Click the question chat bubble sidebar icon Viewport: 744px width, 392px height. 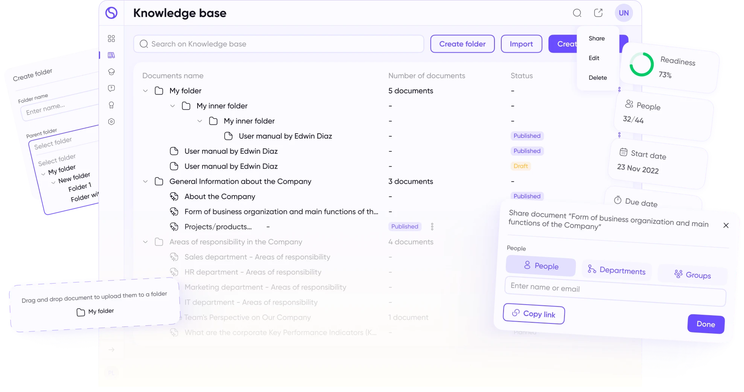click(111, 88)
